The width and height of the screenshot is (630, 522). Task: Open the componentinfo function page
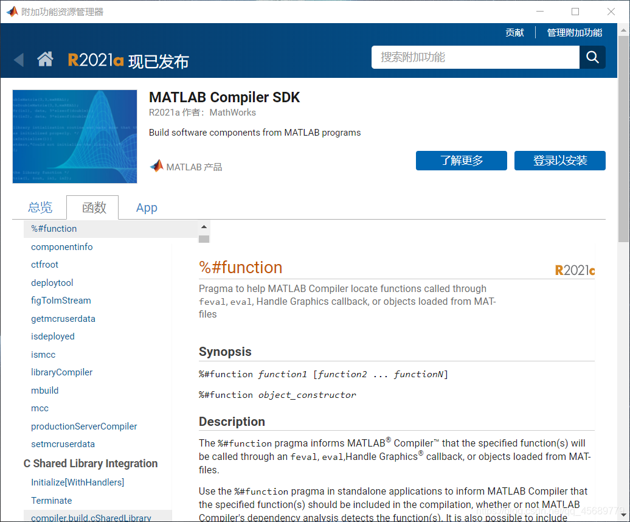pos(62,247)
